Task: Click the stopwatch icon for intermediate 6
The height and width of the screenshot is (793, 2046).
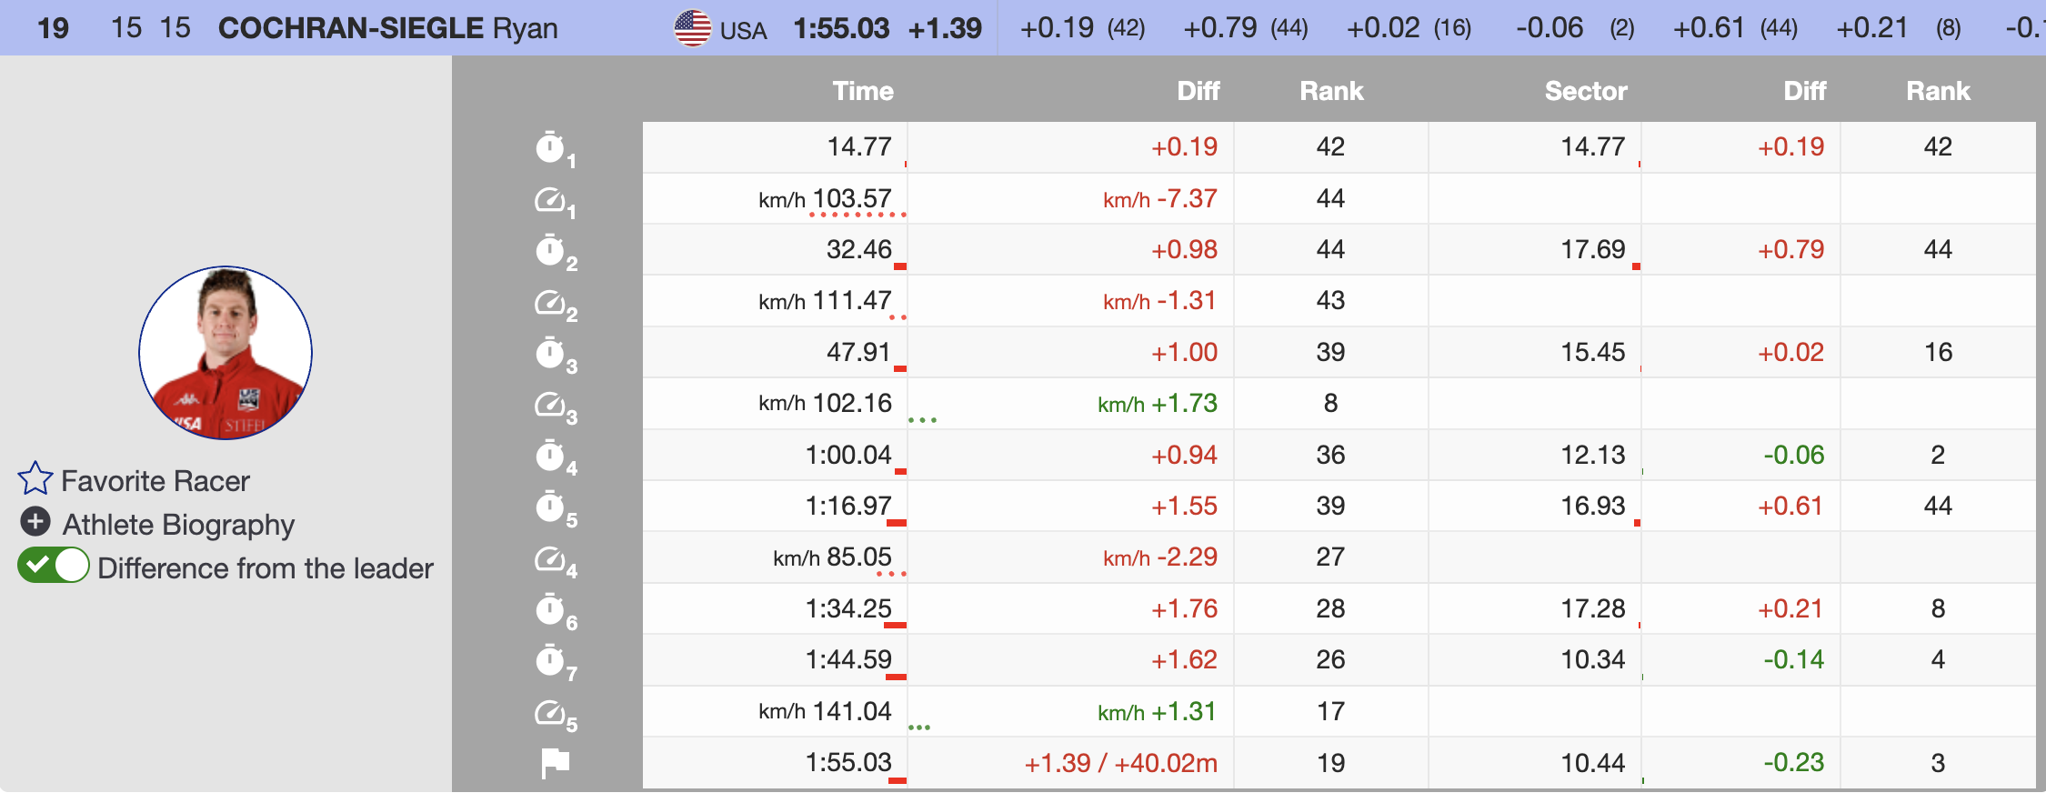Action: coord(550,609)
